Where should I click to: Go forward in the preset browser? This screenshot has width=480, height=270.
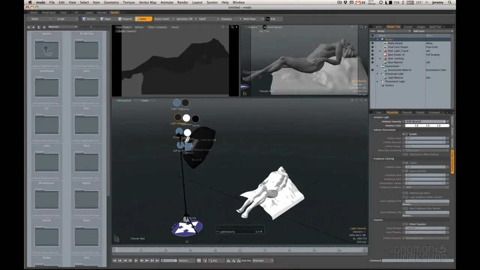[x=34, y=27]
